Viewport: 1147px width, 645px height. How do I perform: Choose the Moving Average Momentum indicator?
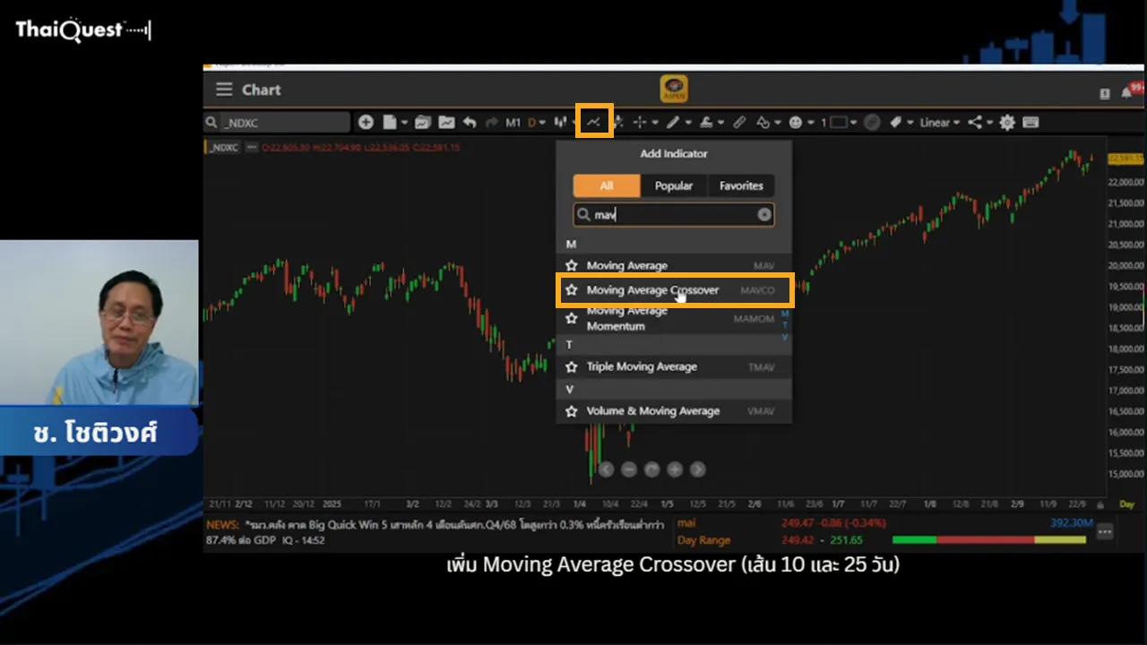click(x=627, y=318)
